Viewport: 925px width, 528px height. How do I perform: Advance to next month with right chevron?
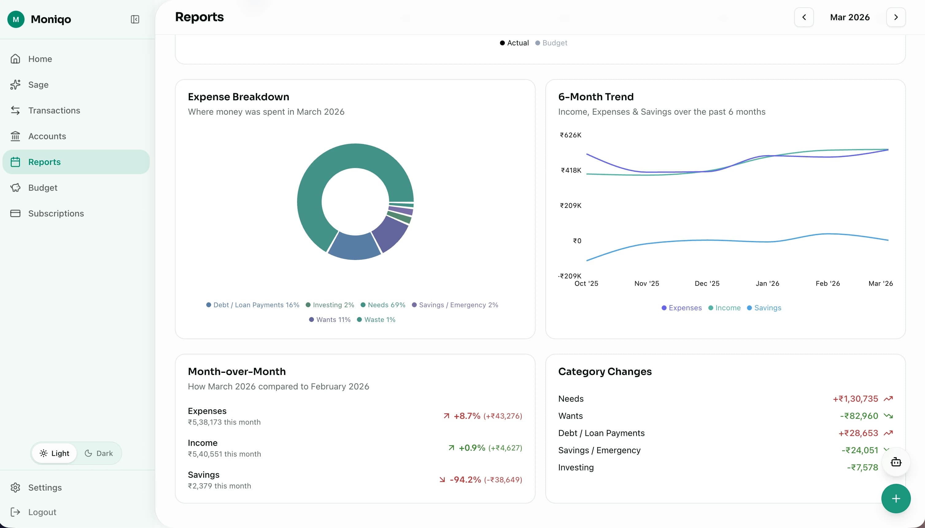[x=896, y=17]
